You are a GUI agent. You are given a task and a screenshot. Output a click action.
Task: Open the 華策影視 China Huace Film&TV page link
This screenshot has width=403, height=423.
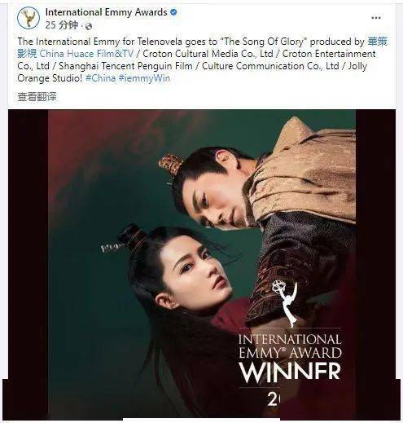[203, 47]
